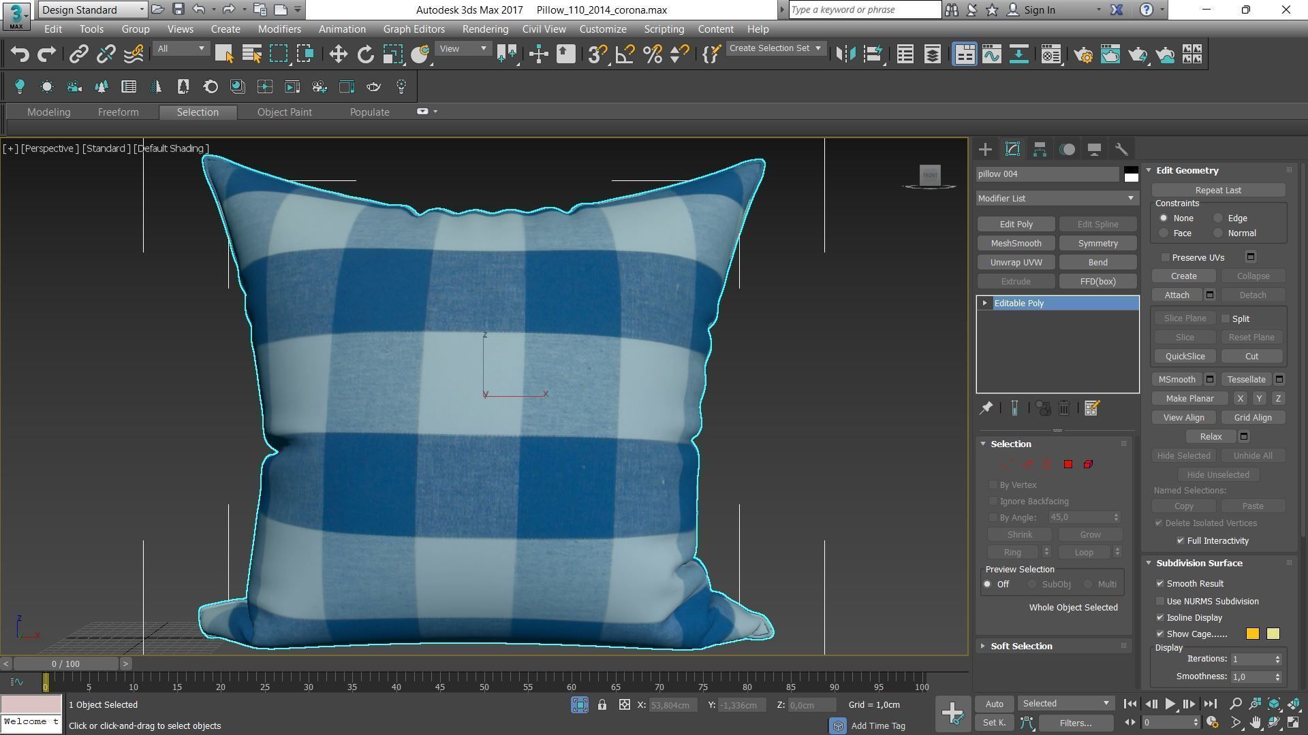
Task: Click the Redo arrow in main toolbar
Action: coord(46,54)
